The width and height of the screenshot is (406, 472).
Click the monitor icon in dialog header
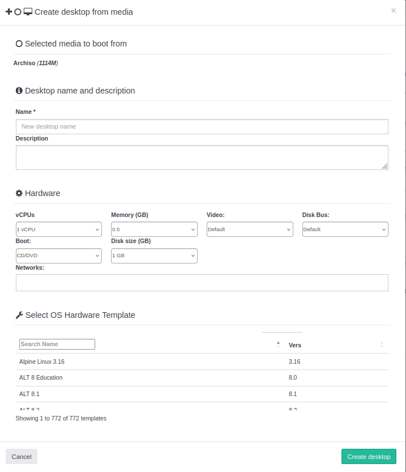click(28, 11)
